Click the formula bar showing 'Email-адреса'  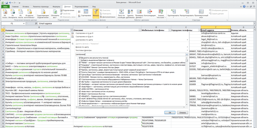coord(146,23)
